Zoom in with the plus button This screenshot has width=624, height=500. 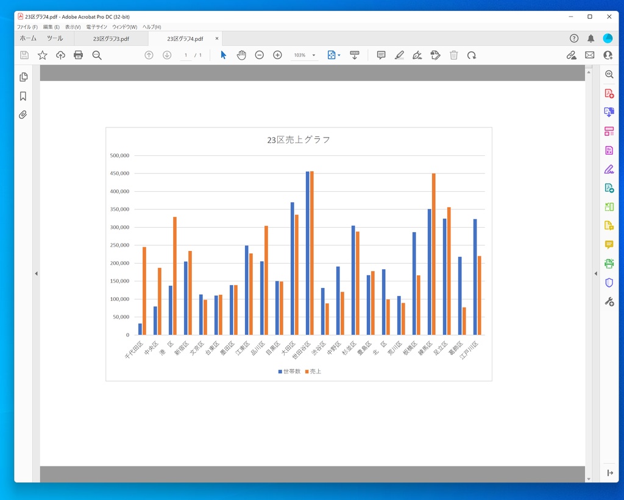[277, 55]
